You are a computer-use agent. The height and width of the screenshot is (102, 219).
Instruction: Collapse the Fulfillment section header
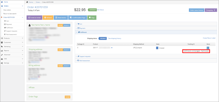click(x=83, y=32)
